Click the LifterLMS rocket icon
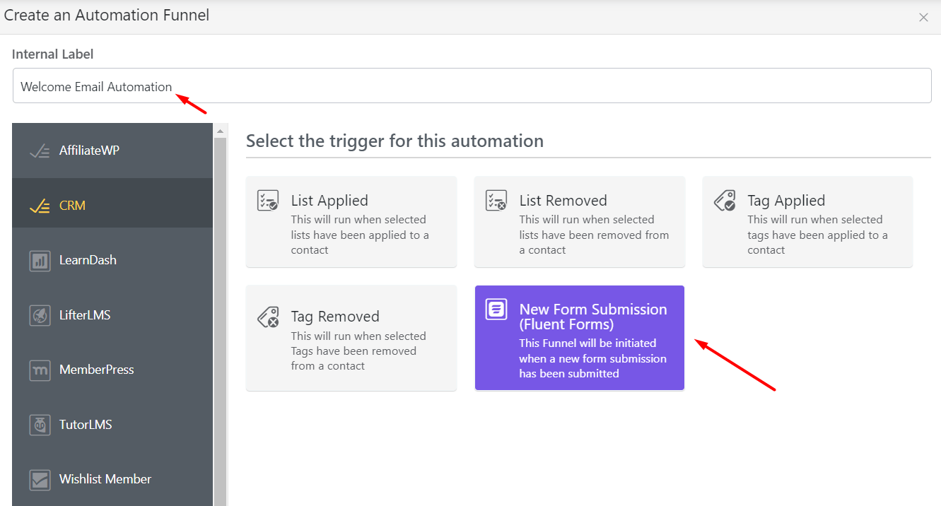Viewport: 941px width, 506px height. coord(40,315)
